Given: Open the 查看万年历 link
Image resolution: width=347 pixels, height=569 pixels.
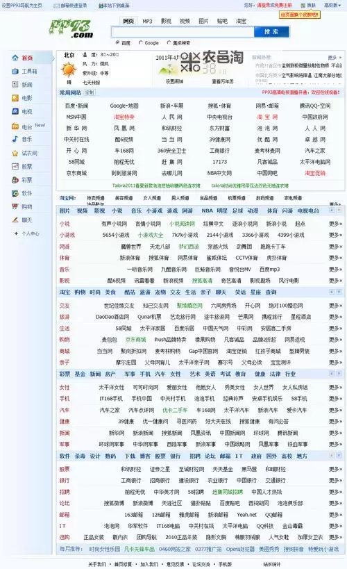Looking at the screenshot, I should [223, 82].
